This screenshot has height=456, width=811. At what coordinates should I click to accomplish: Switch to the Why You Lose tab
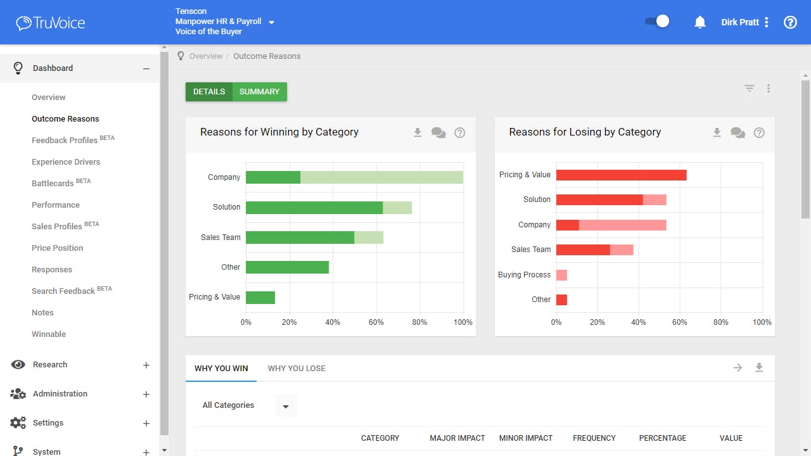coord(297,368)
